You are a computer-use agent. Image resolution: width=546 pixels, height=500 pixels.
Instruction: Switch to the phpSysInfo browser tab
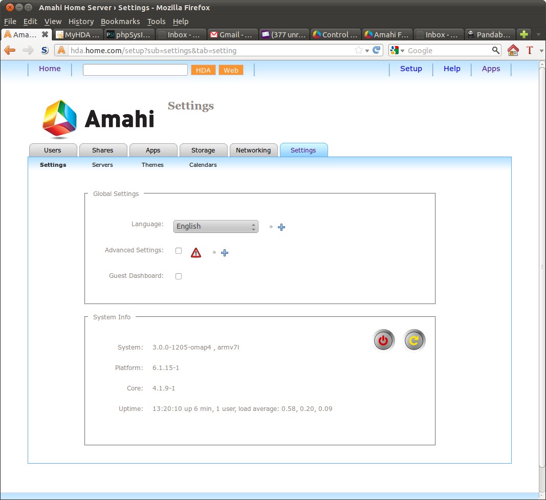click(x=130, y=34)
